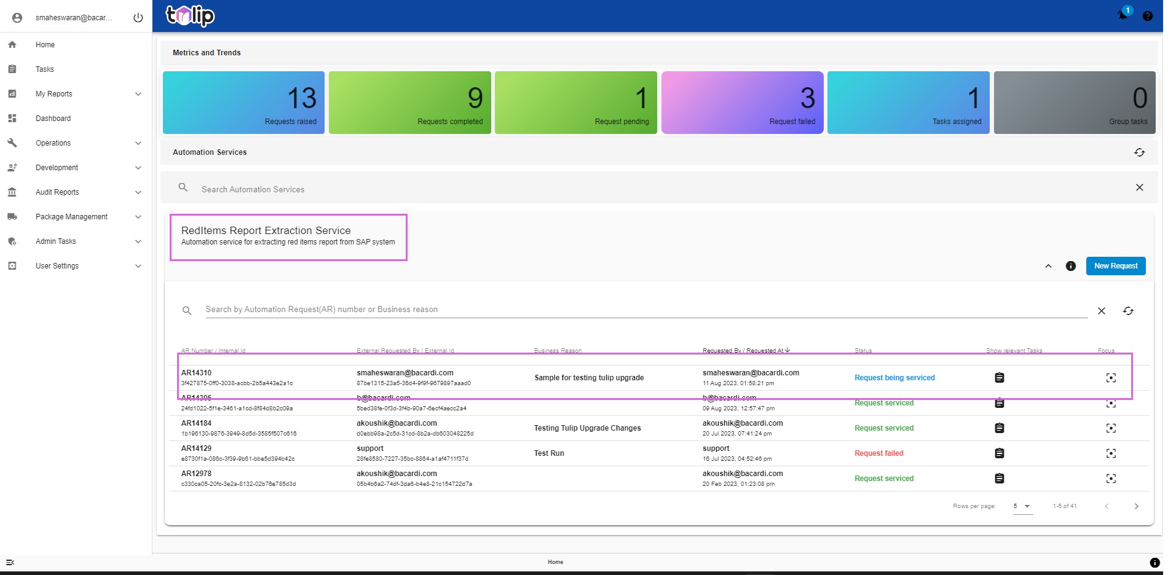Open the notification bell
Viewport: 1176px width, 575px height.
click(1123, 15)
